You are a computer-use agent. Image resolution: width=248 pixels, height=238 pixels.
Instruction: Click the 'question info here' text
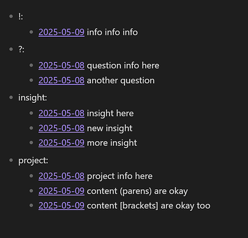[x=123, y=65]
